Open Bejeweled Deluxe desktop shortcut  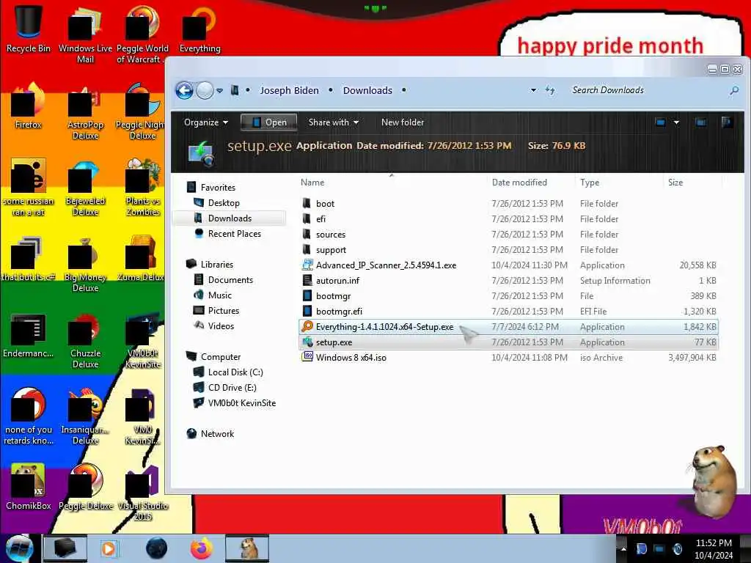[x=85, y=188]
